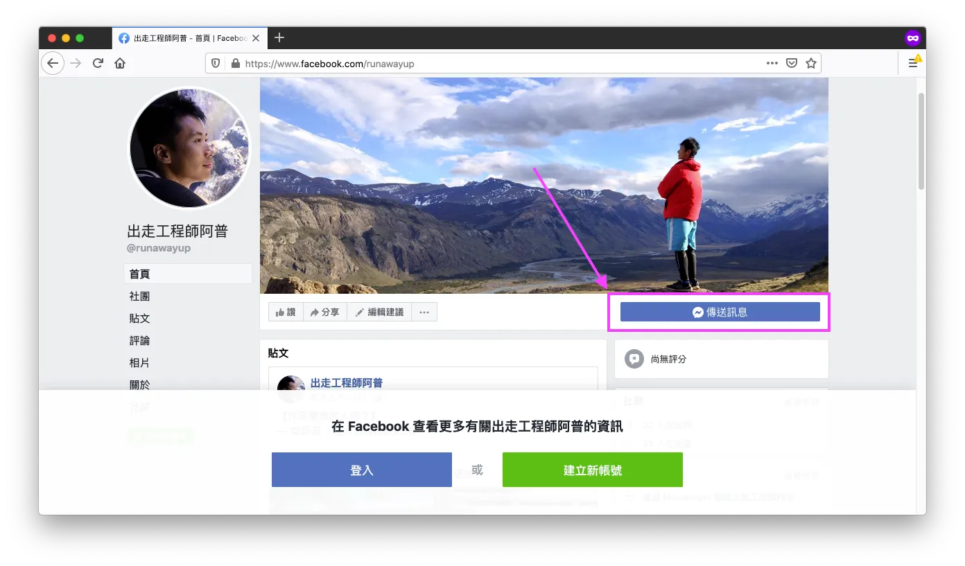Image resolution: width=965 pixels, height=566 pixels.
Task: Like the page with the 讚 button
Action: 286,312
